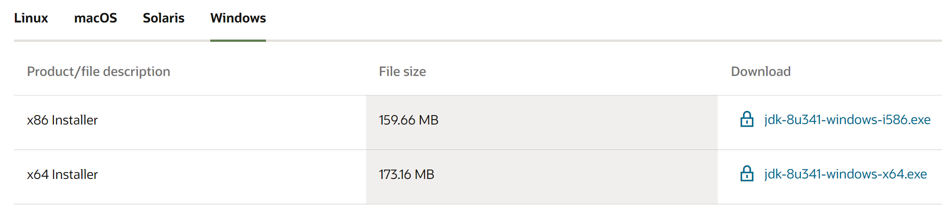
Task: Select the x64 Installer description text
Action: tap(62, 174)
